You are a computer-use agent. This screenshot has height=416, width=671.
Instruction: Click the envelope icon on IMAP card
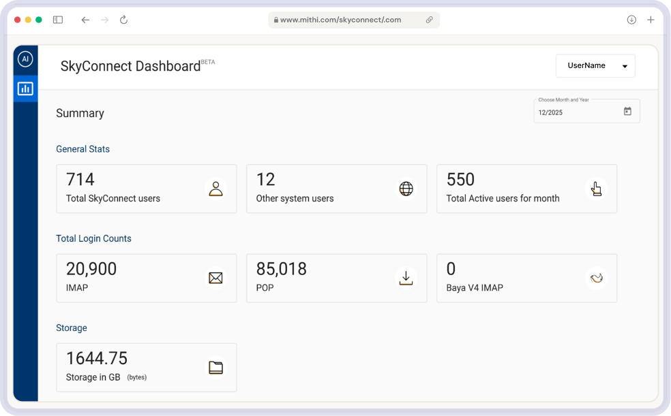(215, 278)
